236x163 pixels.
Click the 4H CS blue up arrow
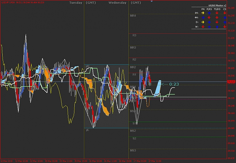click(225, 18)
